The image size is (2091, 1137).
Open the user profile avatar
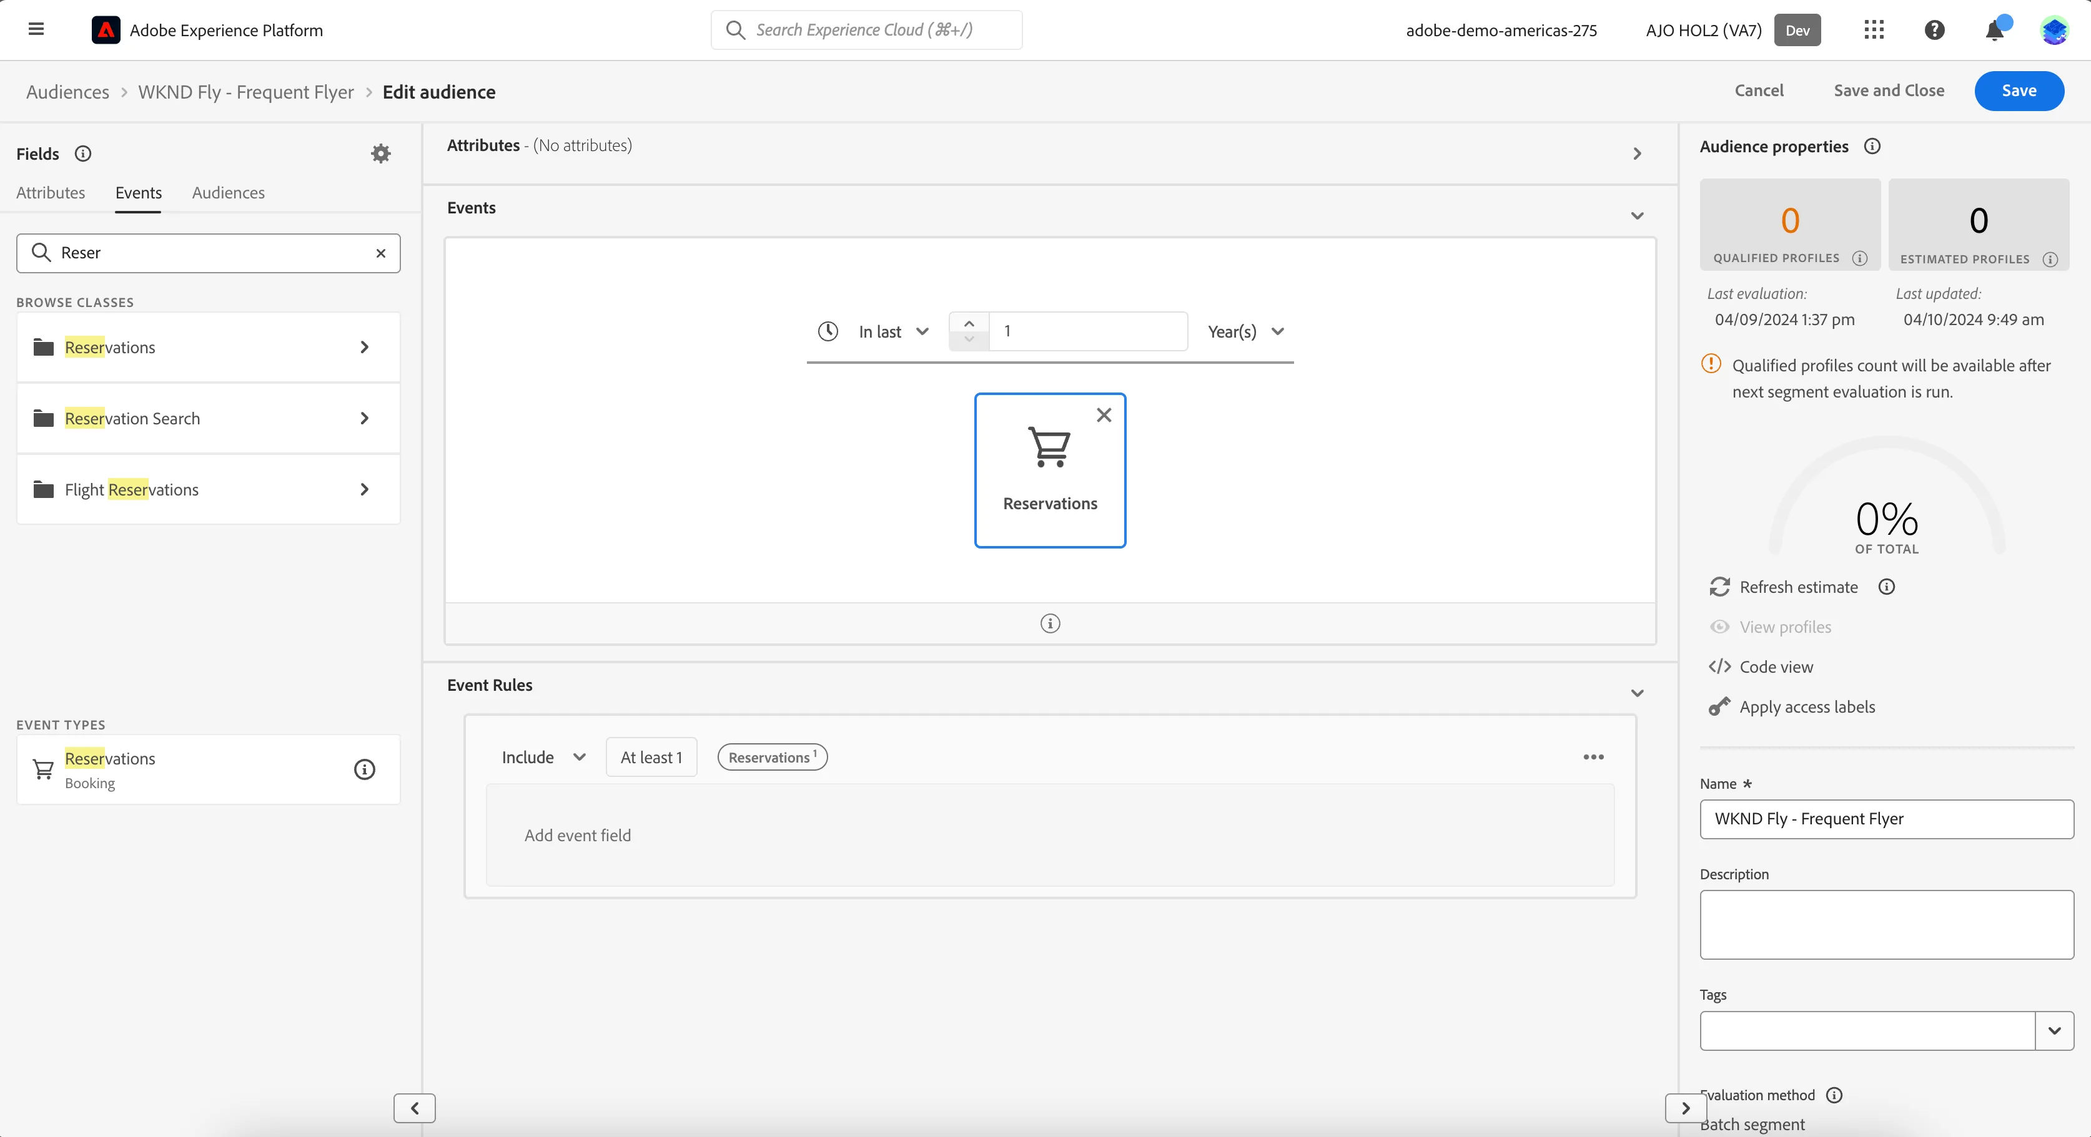click(x=2055, y=30)
